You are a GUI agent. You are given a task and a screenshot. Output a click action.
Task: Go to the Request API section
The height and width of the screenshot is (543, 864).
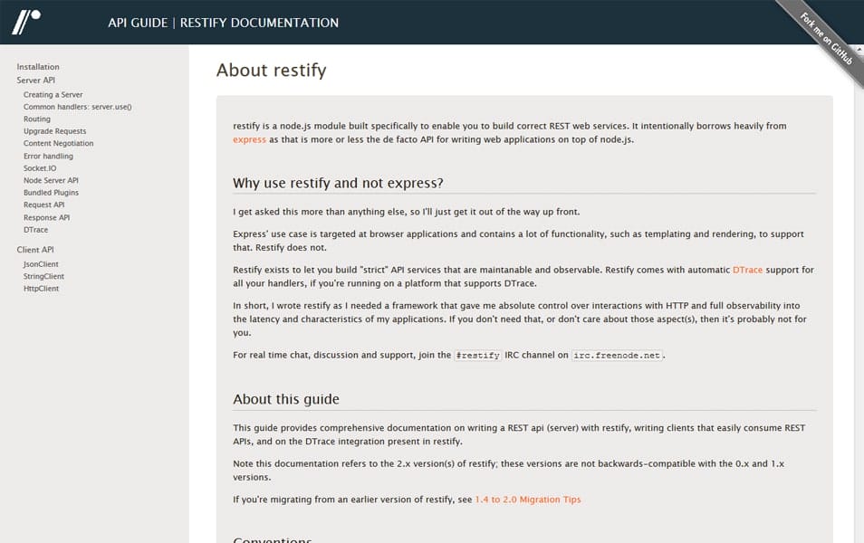[x=44, y=205]
